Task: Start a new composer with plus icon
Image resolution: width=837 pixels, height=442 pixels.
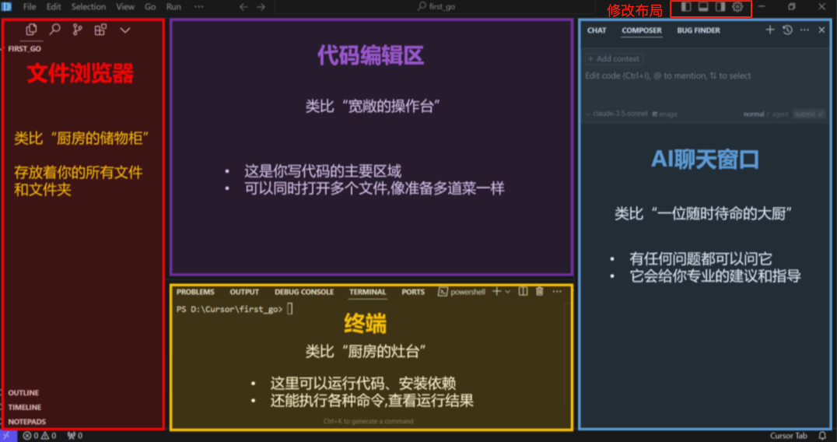Action: click(770, 30)
